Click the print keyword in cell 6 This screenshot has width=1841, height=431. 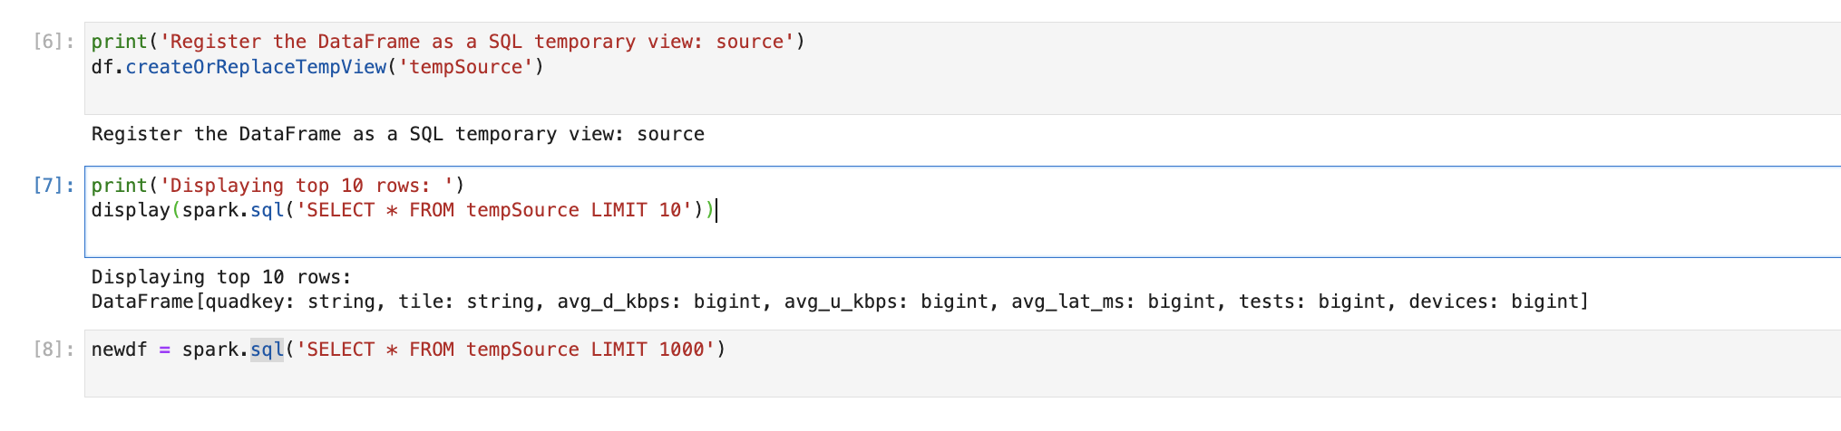point(119,42)
